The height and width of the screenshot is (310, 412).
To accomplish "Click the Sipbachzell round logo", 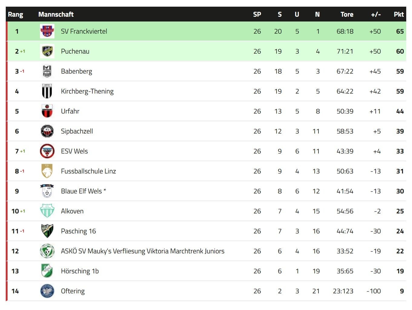I will (x=47, y=131).
